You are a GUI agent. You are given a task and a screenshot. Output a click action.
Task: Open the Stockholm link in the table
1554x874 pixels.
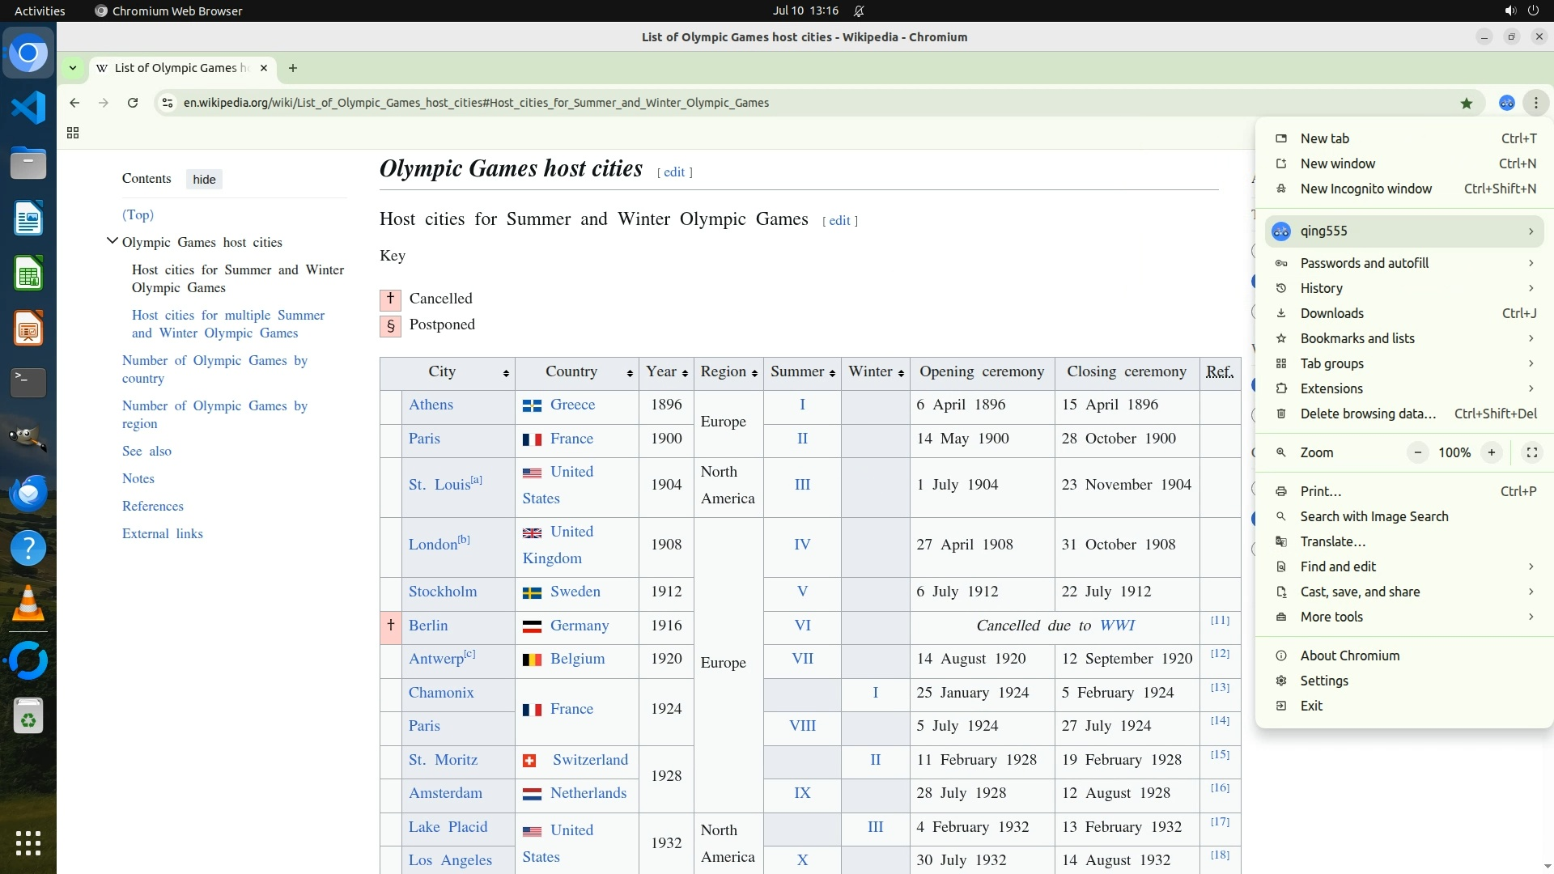[x=442, y=592]
